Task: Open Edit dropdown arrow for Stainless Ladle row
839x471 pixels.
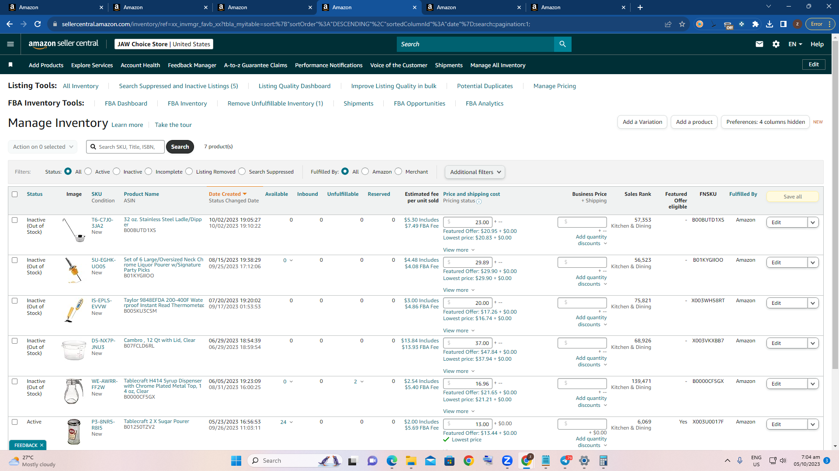Action: point(813,222)
